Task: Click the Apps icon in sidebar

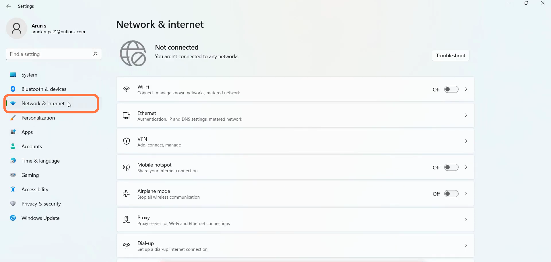Action: tap(13, 132)
